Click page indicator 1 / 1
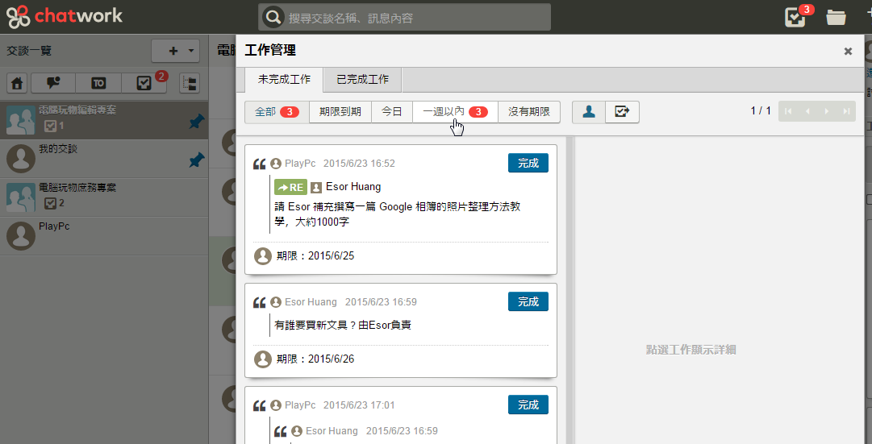The width and height of the screenshot is (872, 444). coord(761,110)
